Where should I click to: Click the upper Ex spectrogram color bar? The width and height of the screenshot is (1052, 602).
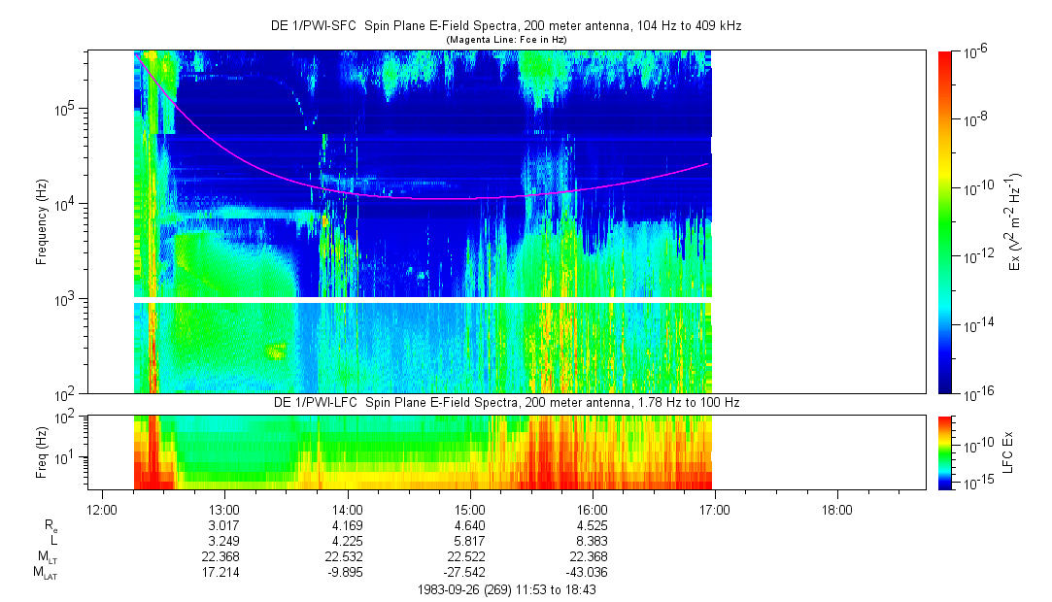pyautogui.click(x=945, y=221)
